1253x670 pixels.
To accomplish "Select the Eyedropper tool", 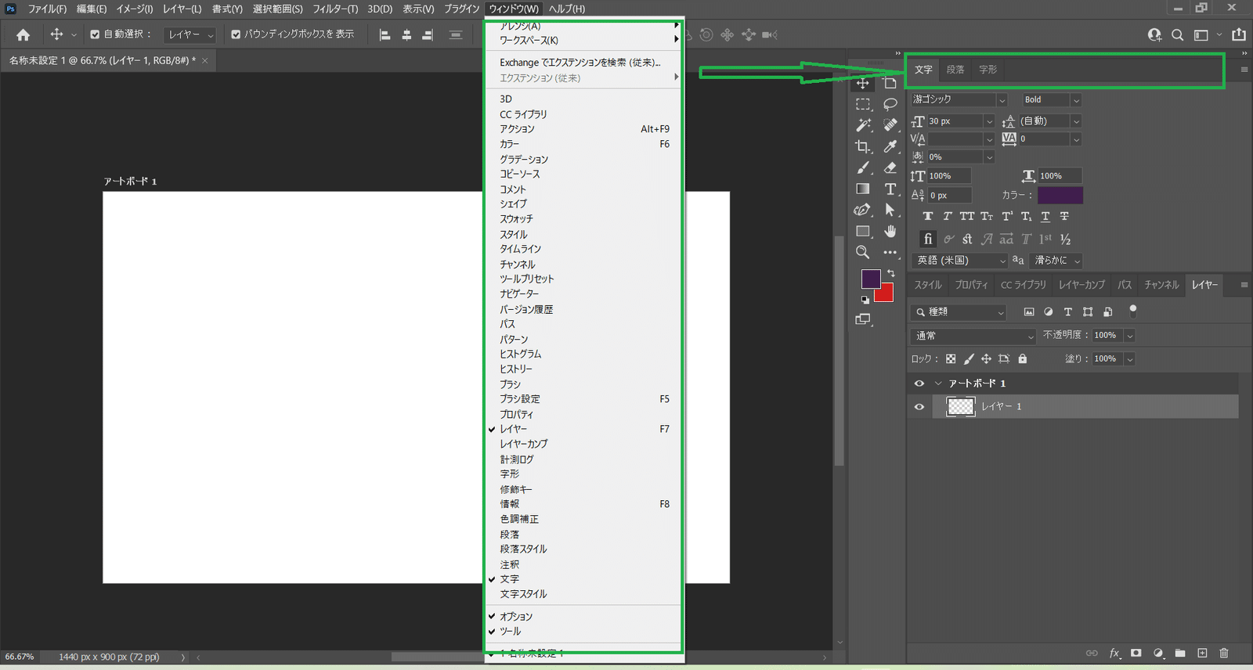I will [890, 146].
